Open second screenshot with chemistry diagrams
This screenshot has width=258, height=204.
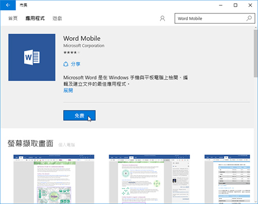coord(149,179)
